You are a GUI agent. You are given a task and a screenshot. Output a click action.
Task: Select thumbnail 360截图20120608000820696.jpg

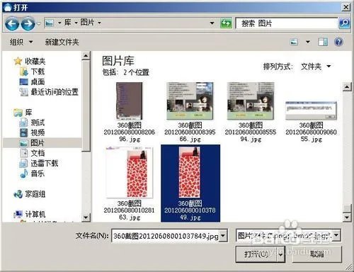click(x=129, y=112)
